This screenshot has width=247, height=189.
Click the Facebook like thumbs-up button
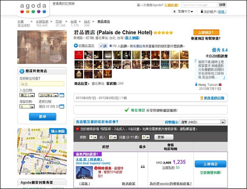pyautogui.click(x=103, y=46)
